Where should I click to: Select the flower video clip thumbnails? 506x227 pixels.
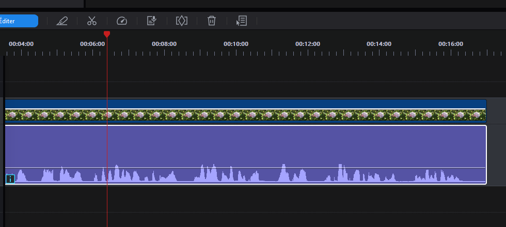[246, 115]
